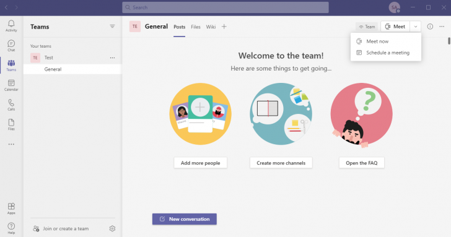Click the Your teams label
This screenshot has width=451, height=237.
[40, 46]
